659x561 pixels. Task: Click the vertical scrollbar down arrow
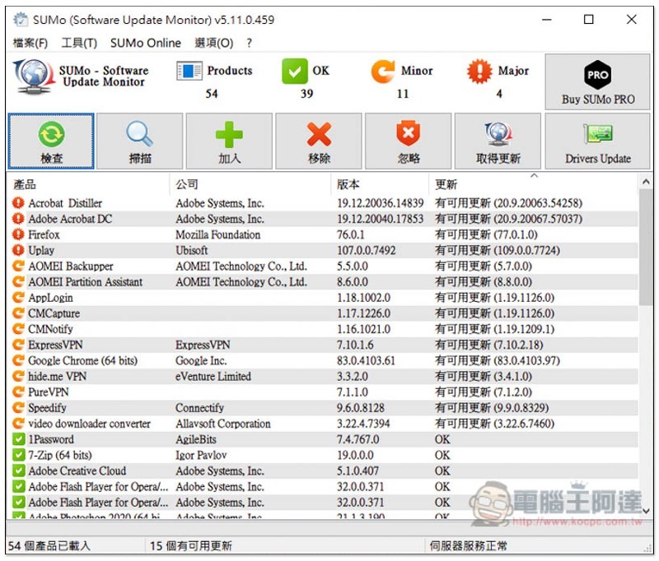pos(646,512)
